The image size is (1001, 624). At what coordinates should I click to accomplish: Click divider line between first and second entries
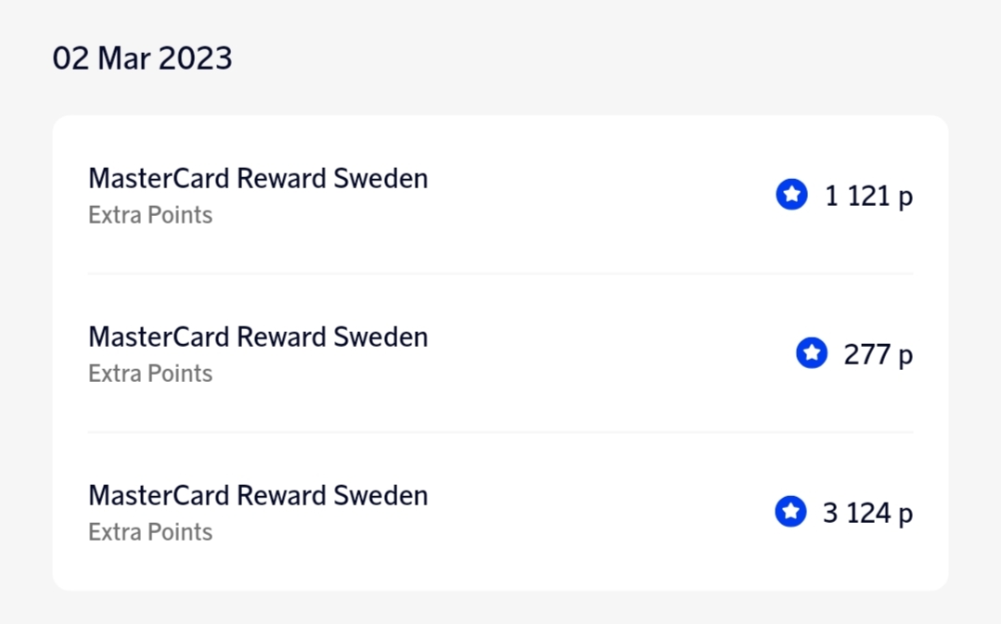[x=500, y=274]
